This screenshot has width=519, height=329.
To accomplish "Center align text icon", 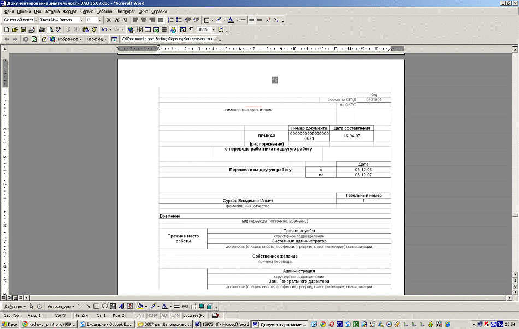I will (x=143, y=20).
